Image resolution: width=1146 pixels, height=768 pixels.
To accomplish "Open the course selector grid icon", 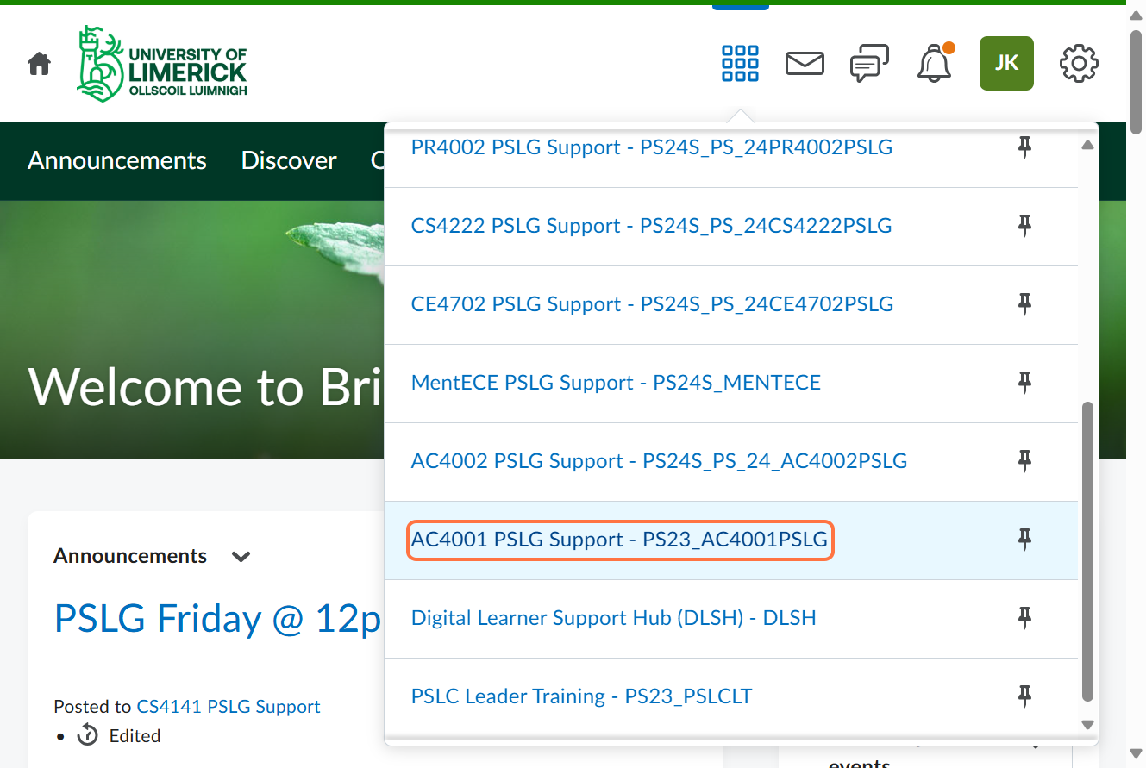I will (x=740, y=64).
